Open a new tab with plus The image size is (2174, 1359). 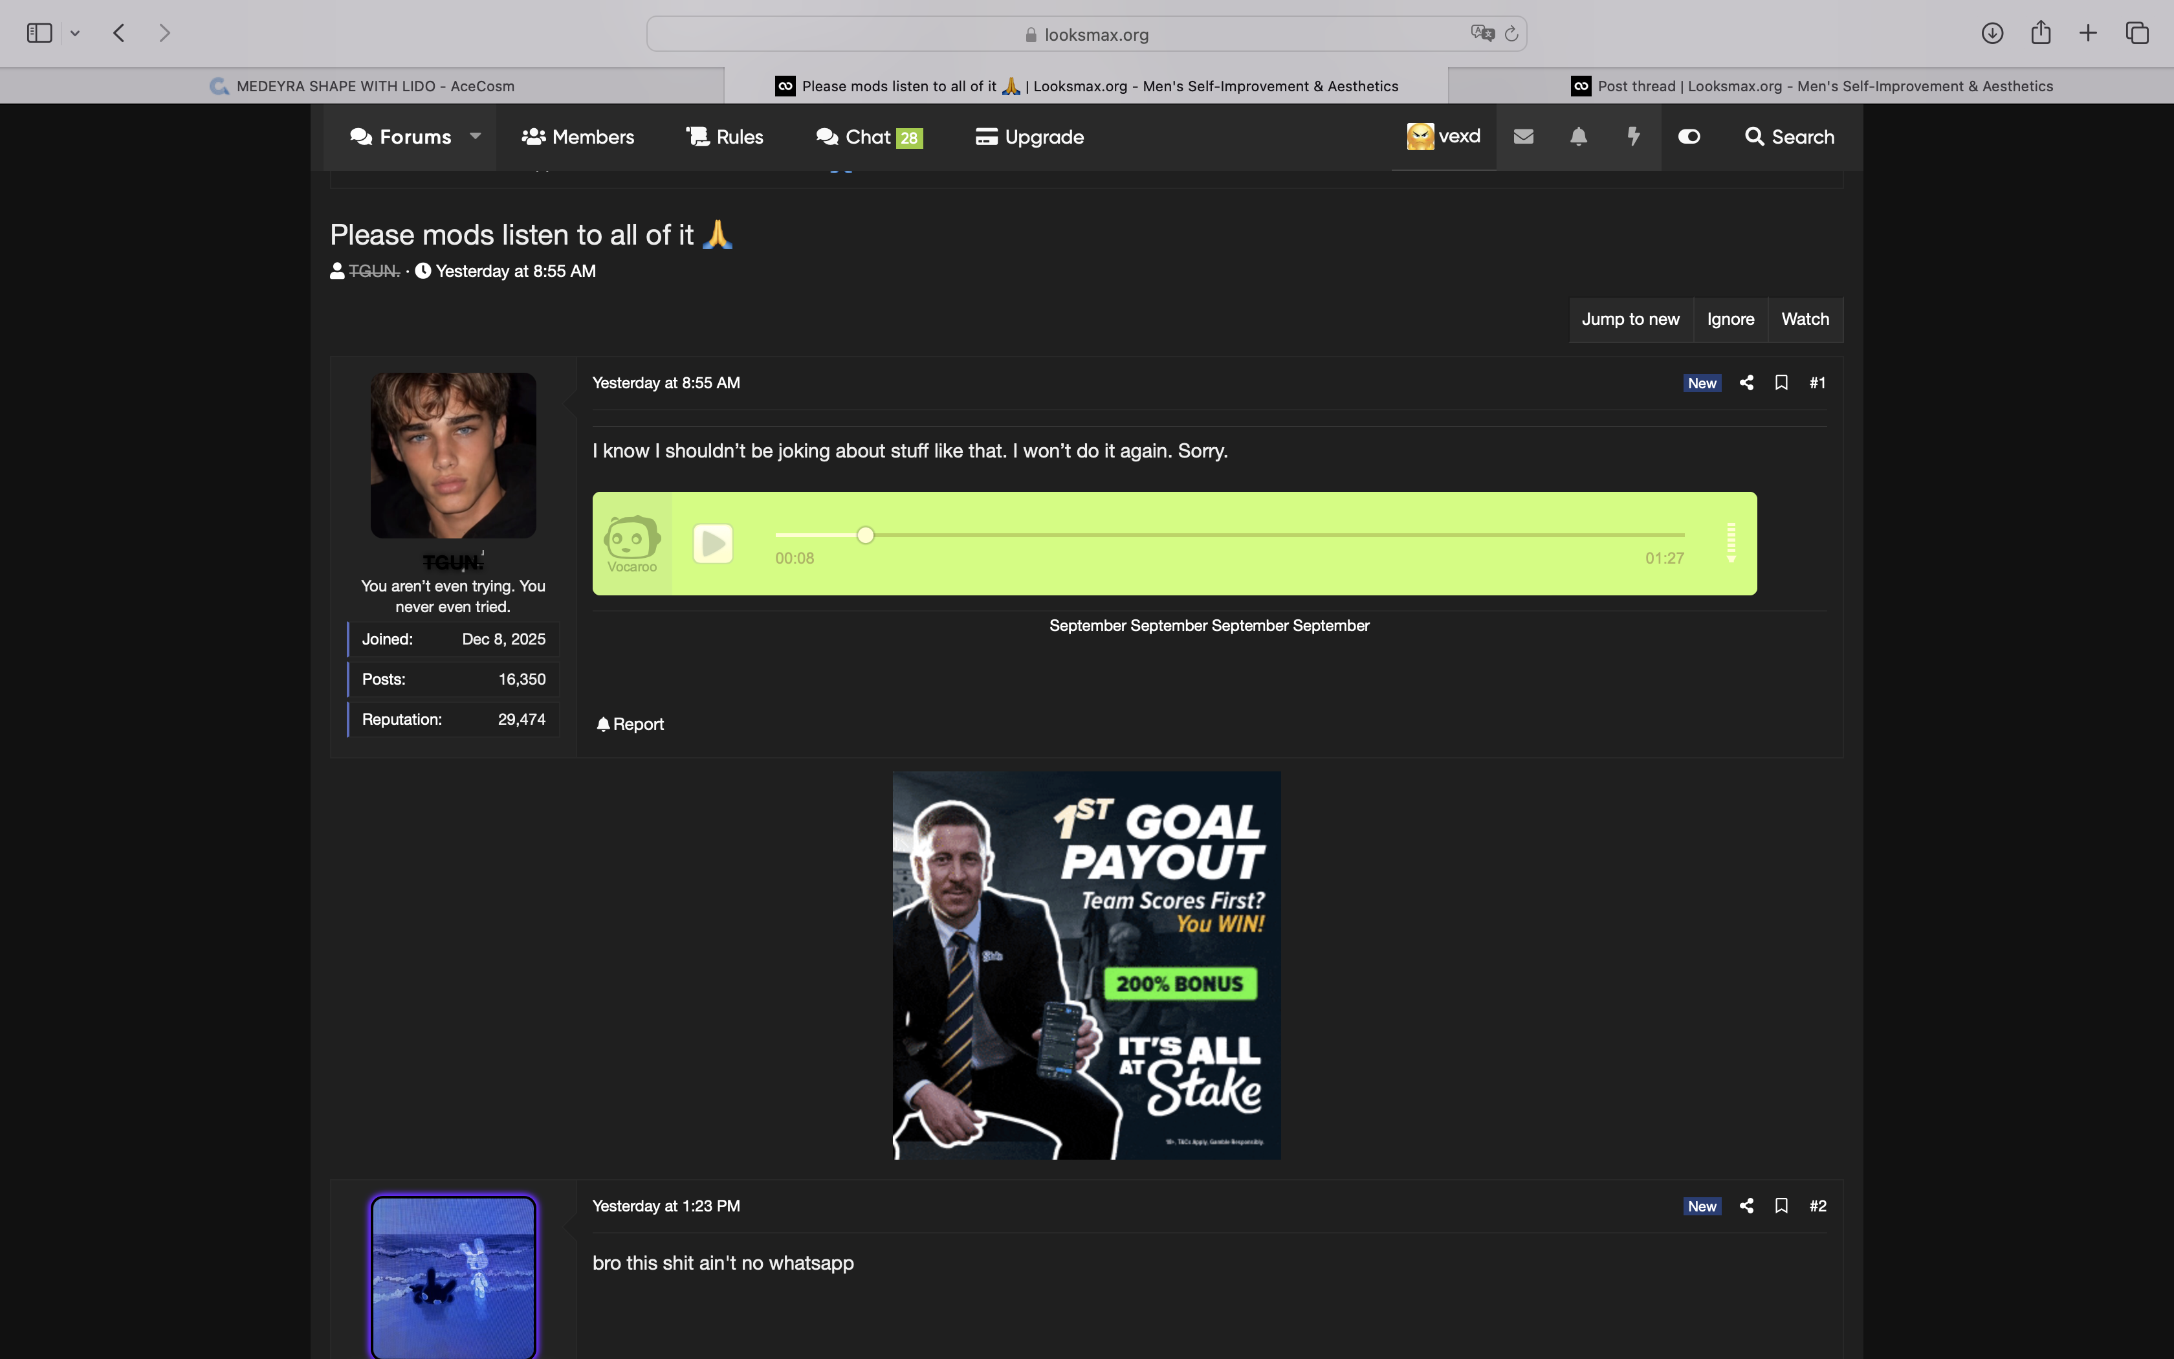point(2088,33)
